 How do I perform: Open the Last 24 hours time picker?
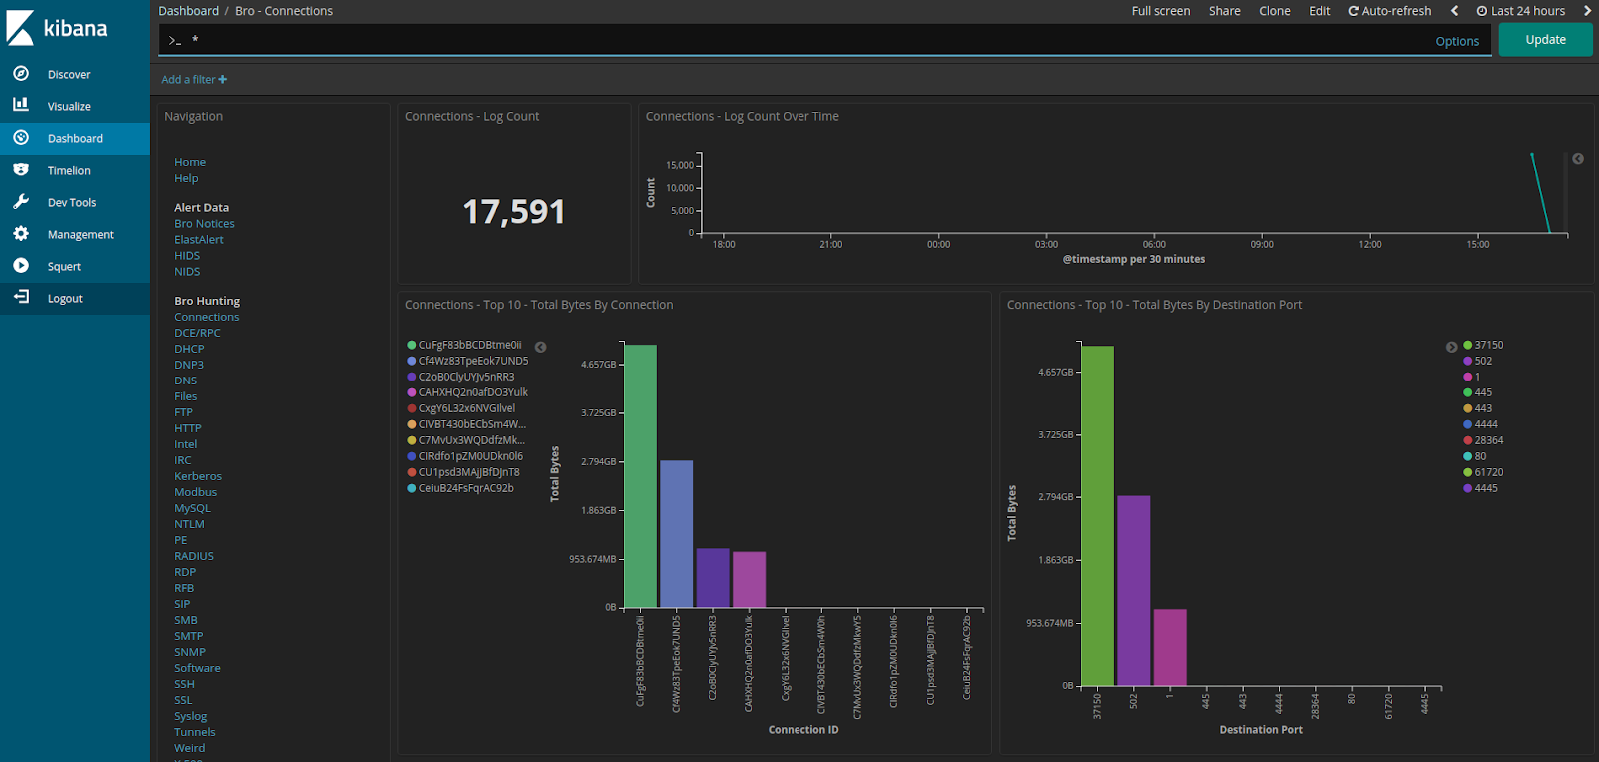(x=1521, y=11)
